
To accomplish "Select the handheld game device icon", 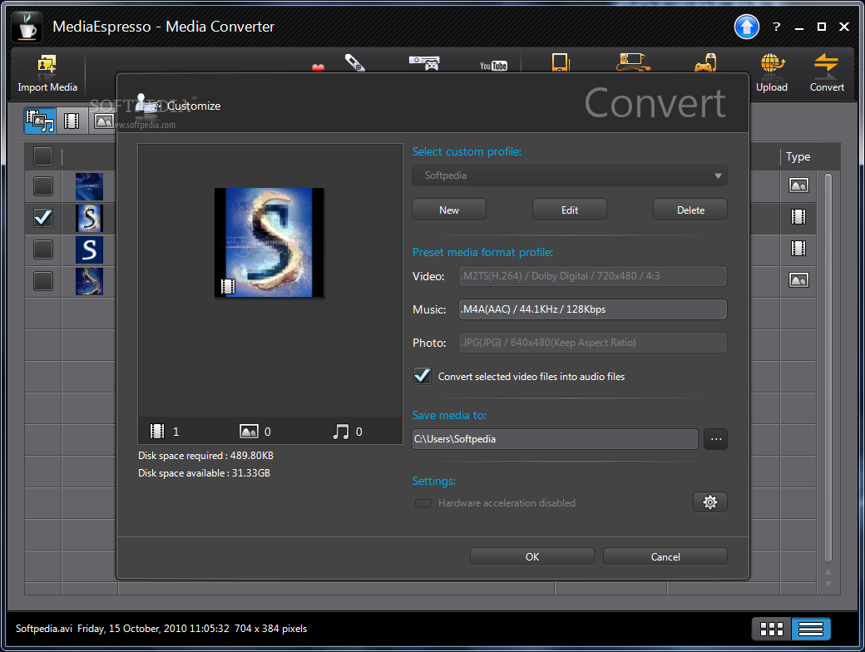I will tap(633, 62).
